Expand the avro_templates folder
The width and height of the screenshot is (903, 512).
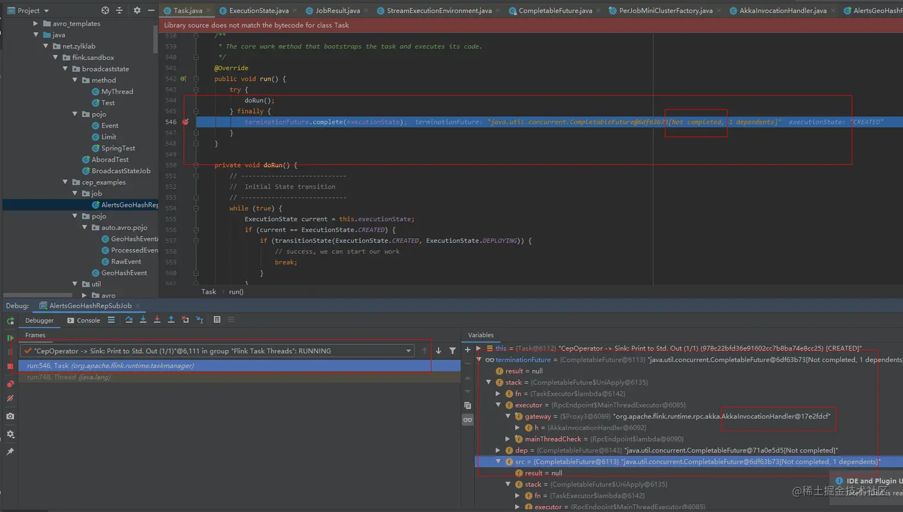pyautogui.click(x=36, y=24)
